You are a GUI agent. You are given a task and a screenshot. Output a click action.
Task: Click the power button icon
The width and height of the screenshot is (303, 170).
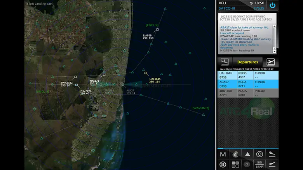272,5
